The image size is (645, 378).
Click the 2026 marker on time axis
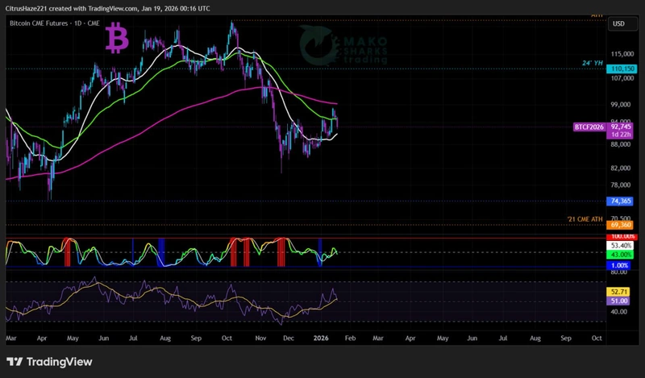click(x=322, y=339)
